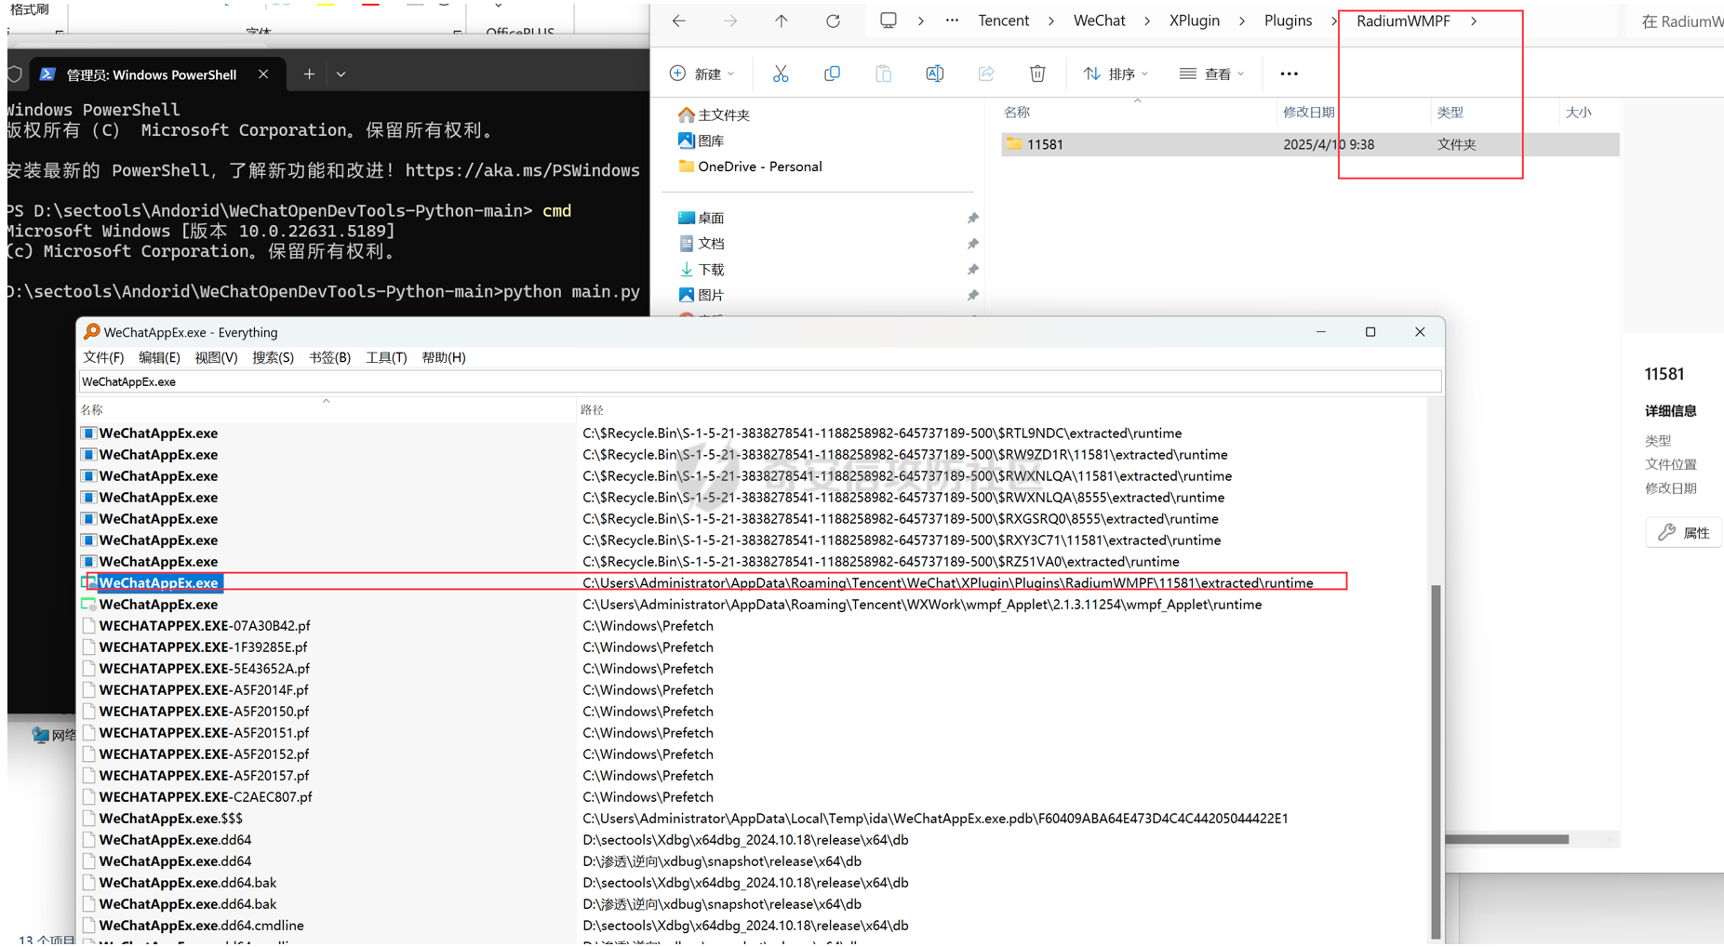
Task: Select 文档 in Explorer quick access
Action: coord(701,243)
